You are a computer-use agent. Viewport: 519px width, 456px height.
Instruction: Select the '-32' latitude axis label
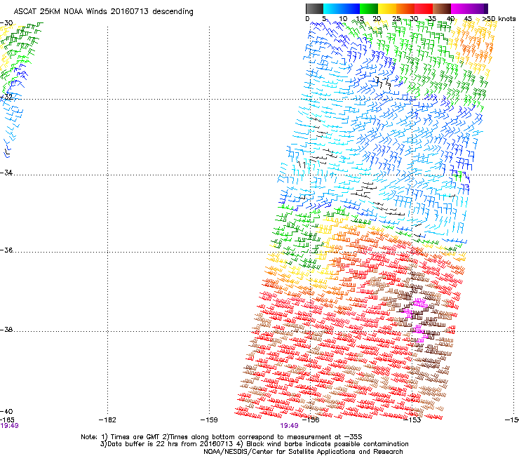(6, 97)
